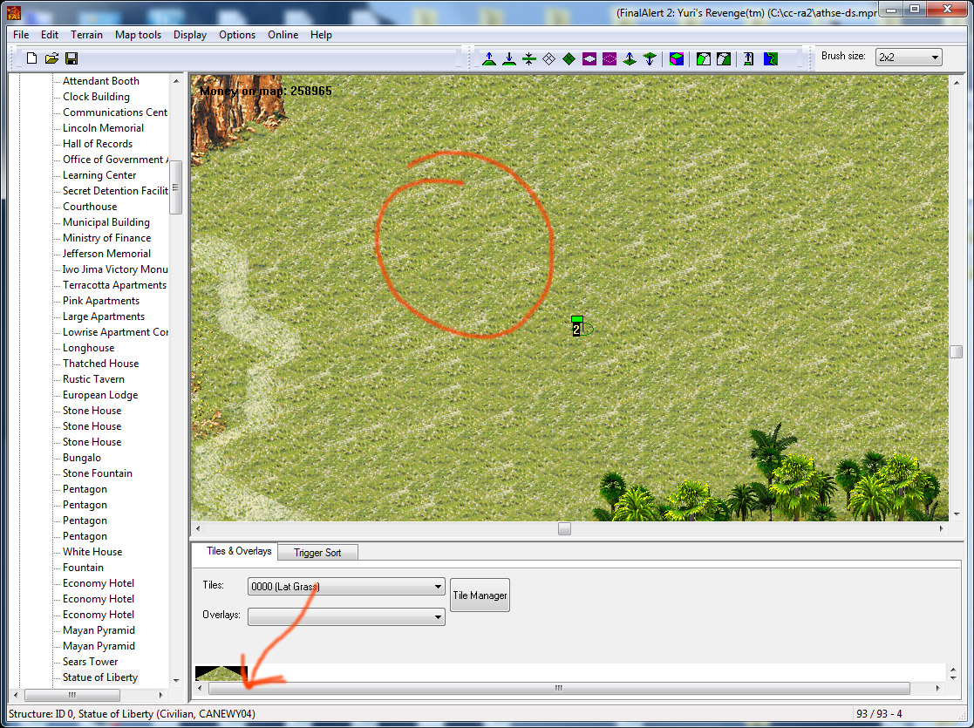Save the map with the floppy disk icon
Viewport: 974px width, 728px height.
(x=72, y=58)
